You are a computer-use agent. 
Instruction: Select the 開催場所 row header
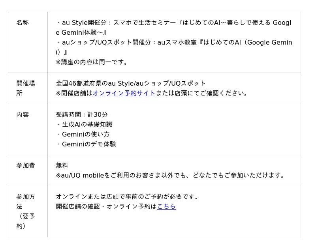[26, 88]
